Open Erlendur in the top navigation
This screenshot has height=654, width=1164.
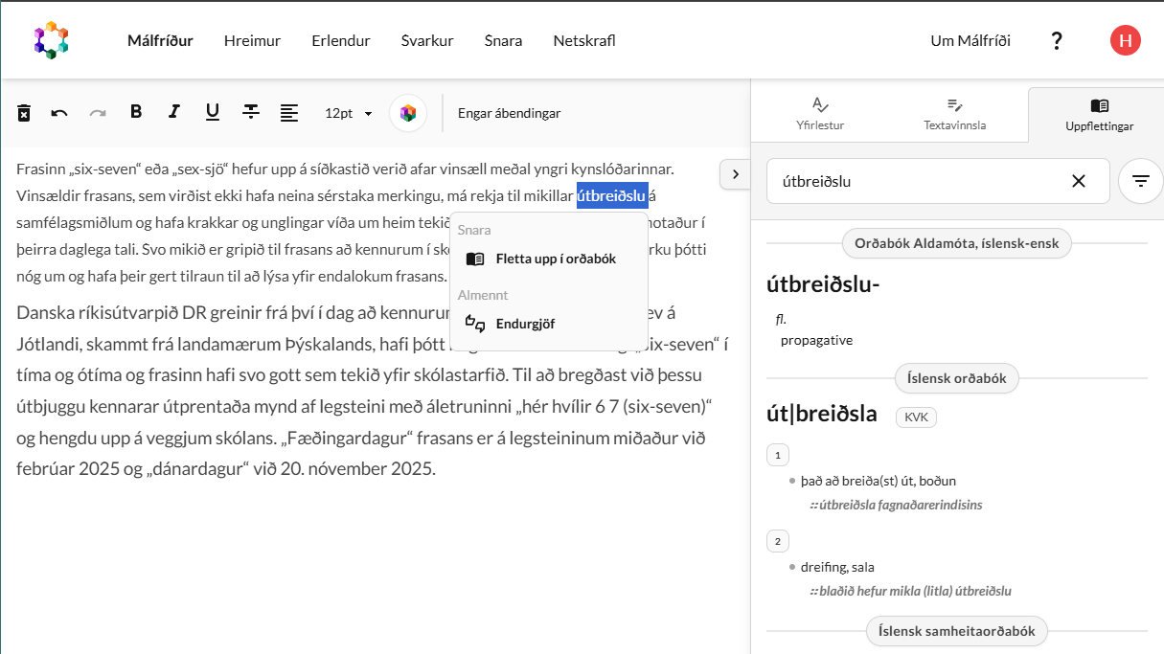click(341, 40)
